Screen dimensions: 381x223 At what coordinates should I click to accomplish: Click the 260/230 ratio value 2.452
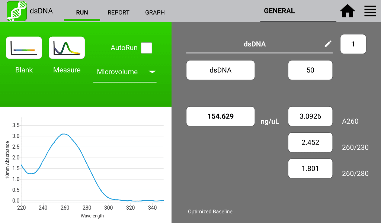pyautogui.click(x=310, y=142)
